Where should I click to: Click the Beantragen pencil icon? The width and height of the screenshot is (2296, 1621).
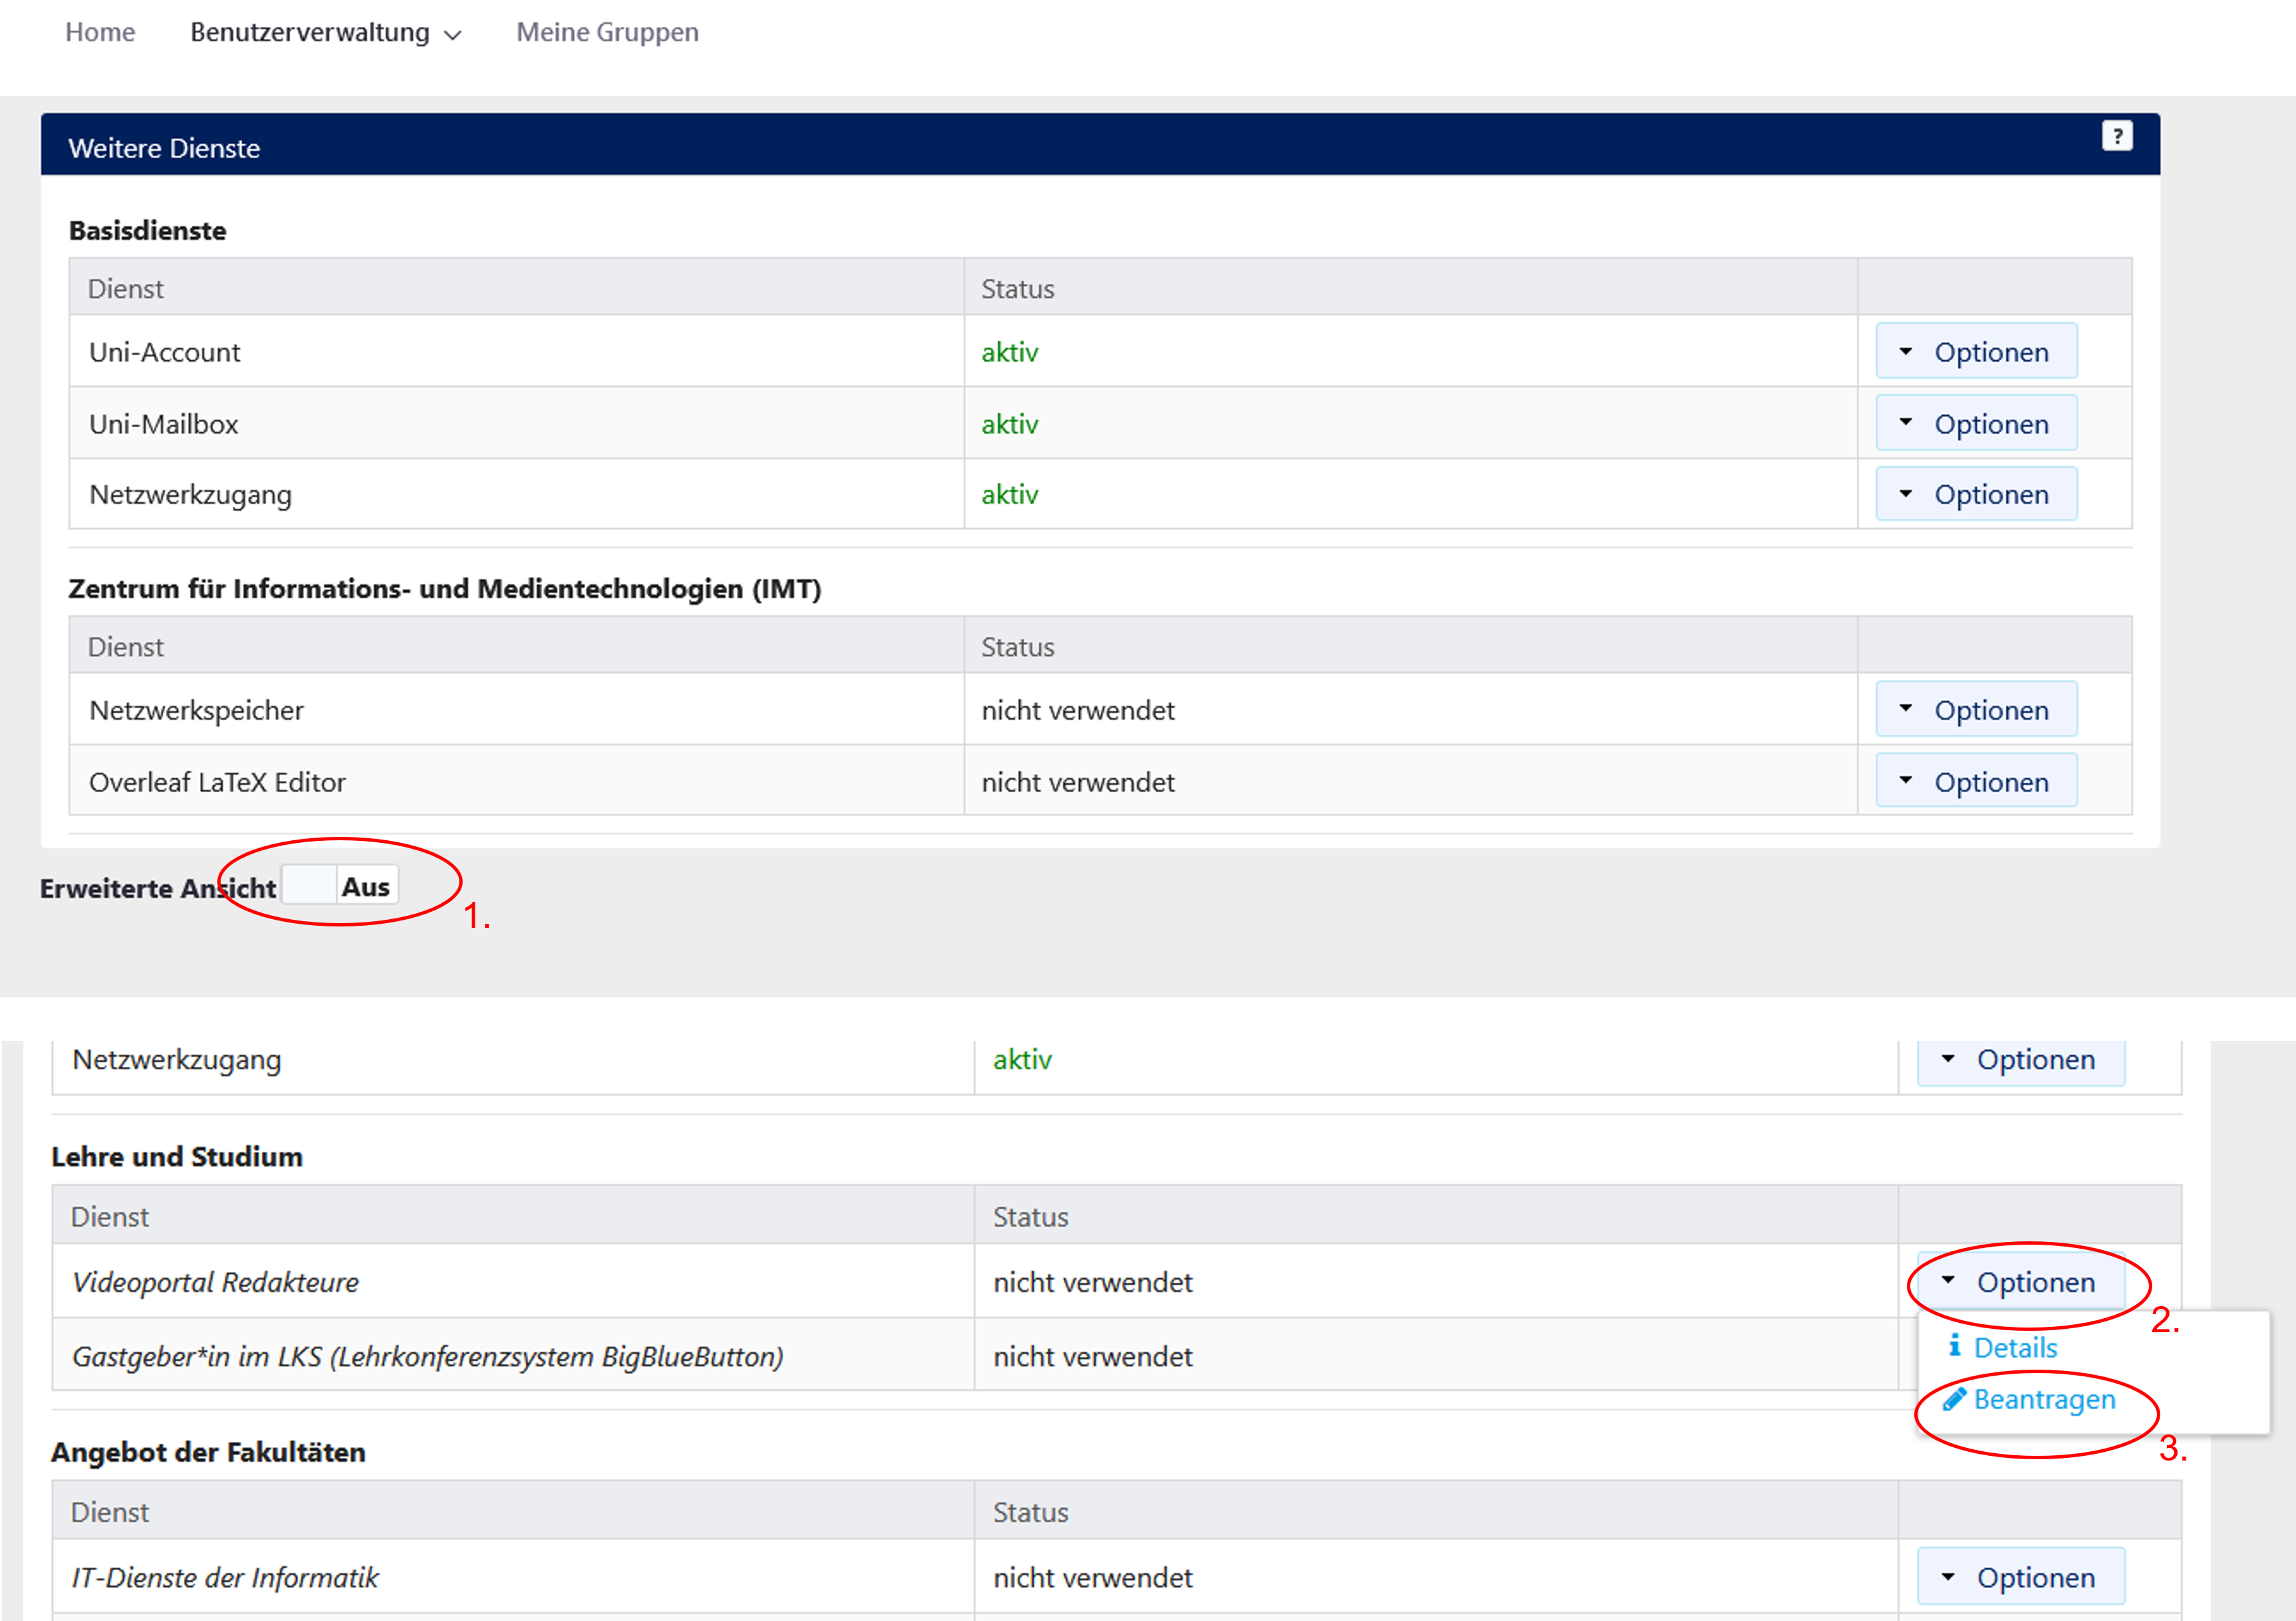coord(1954,1399)
